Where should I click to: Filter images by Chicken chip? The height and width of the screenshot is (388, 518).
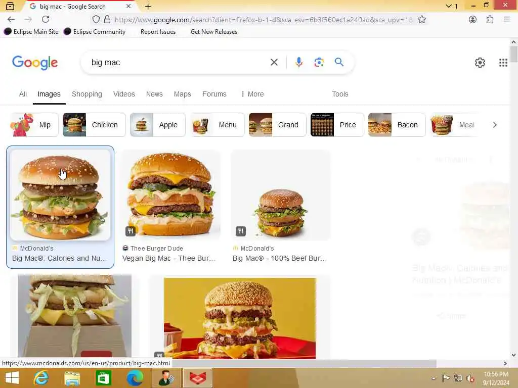pos(94,125)
